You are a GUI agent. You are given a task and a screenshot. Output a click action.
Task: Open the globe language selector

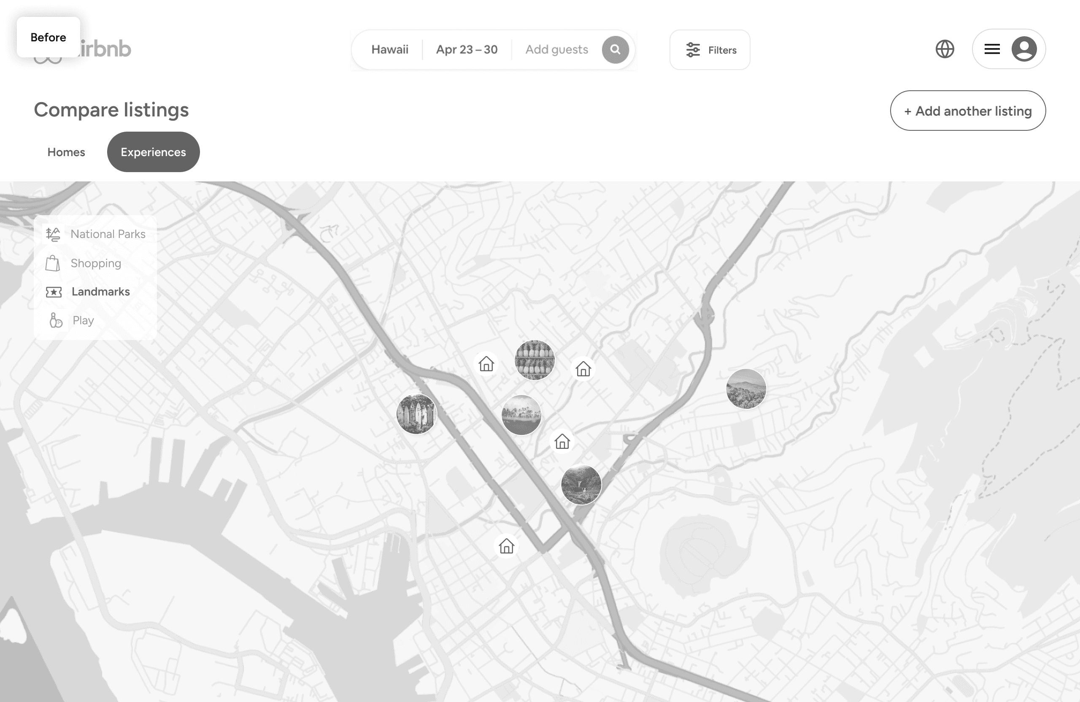click(945, 49)
